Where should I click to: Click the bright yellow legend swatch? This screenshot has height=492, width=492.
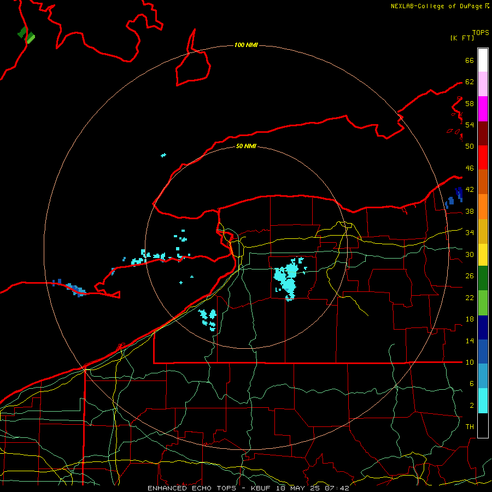pos(483,254)
